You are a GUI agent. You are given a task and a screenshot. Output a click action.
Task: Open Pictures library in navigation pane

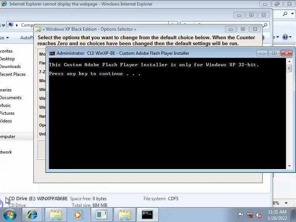[x=7, y=113]
